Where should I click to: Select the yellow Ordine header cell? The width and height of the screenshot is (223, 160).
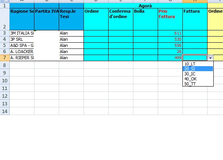point(215,19)
